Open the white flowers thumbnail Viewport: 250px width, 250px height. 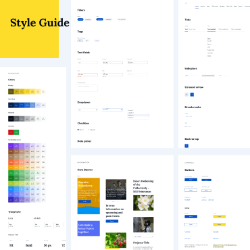[143, 203]
